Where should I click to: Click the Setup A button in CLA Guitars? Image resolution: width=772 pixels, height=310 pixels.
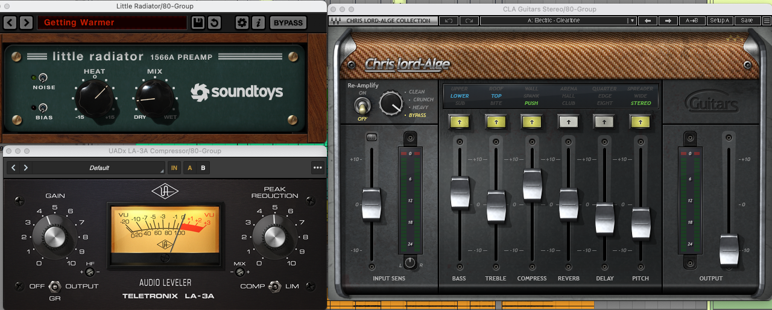(720, 21)
